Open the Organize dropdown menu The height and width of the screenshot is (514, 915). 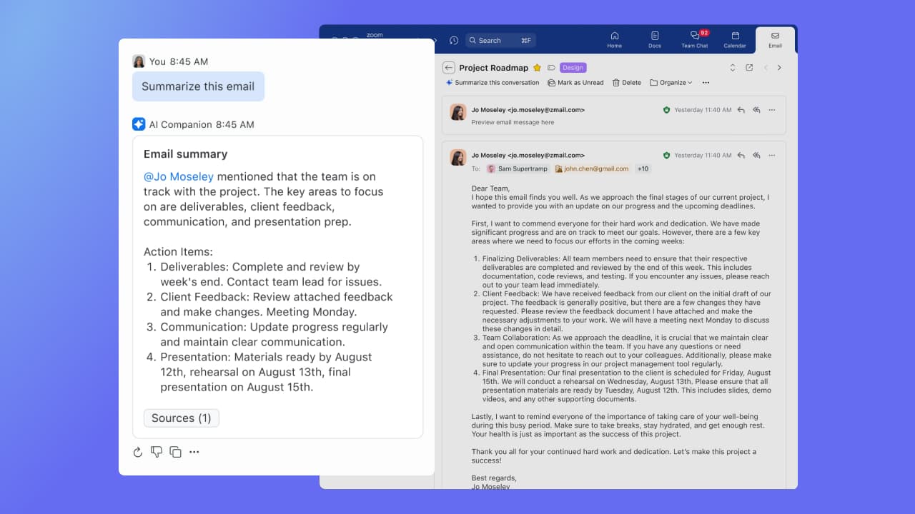click(671, 83)
